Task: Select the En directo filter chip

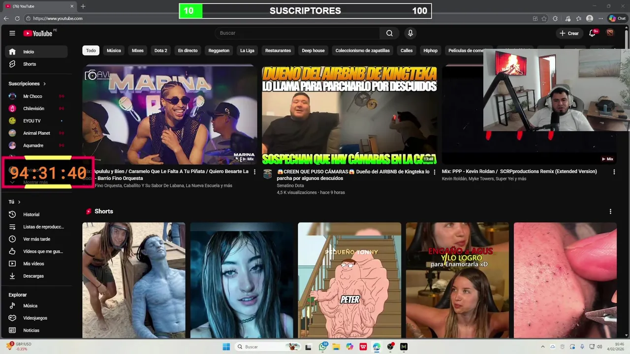Action: pos(188,51)
